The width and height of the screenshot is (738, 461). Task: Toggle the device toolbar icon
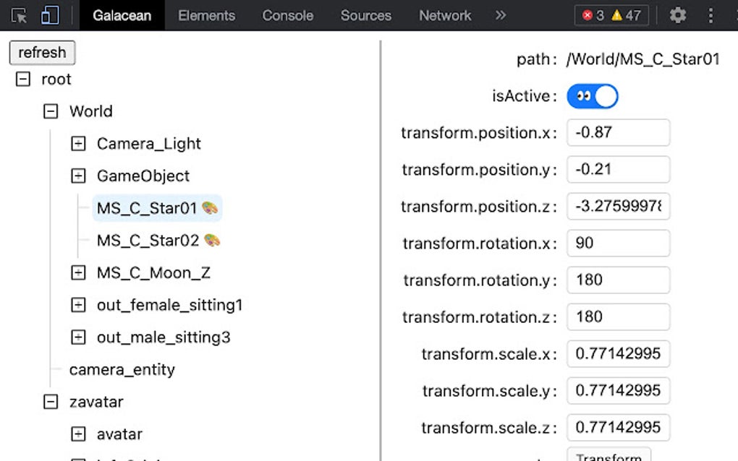49,15
